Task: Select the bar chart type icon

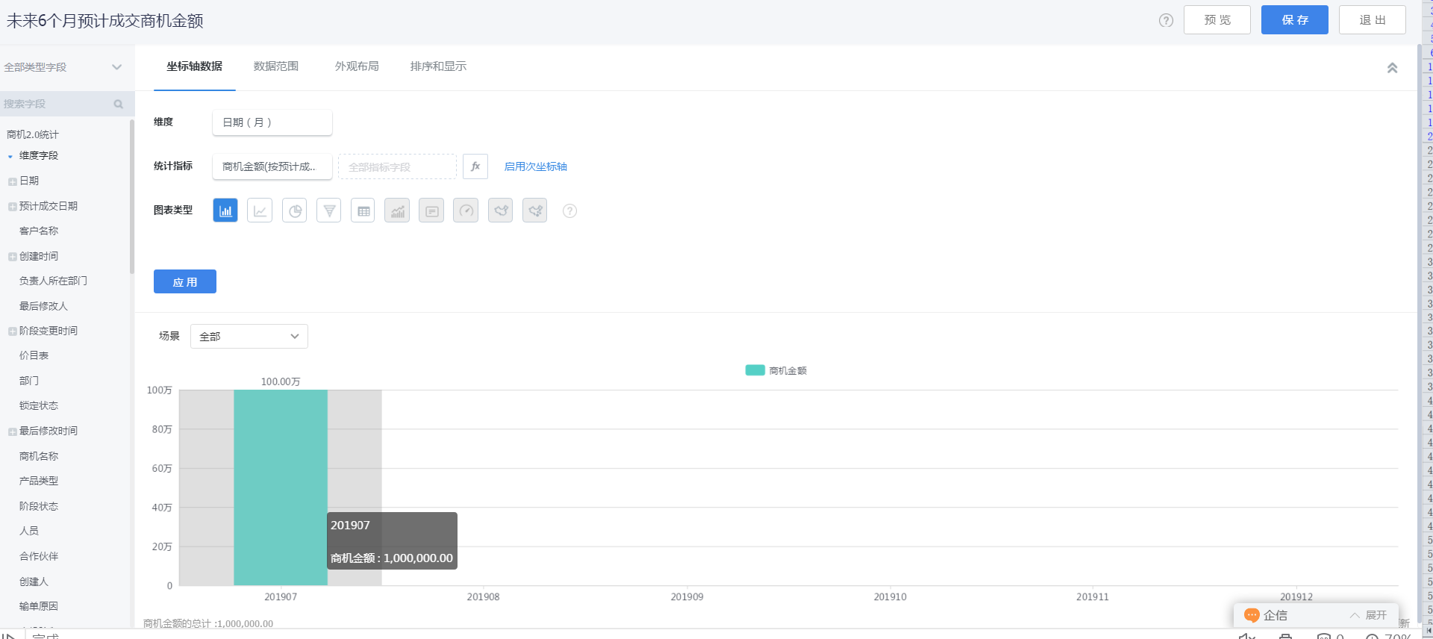Action: click(x=225, y=211)
